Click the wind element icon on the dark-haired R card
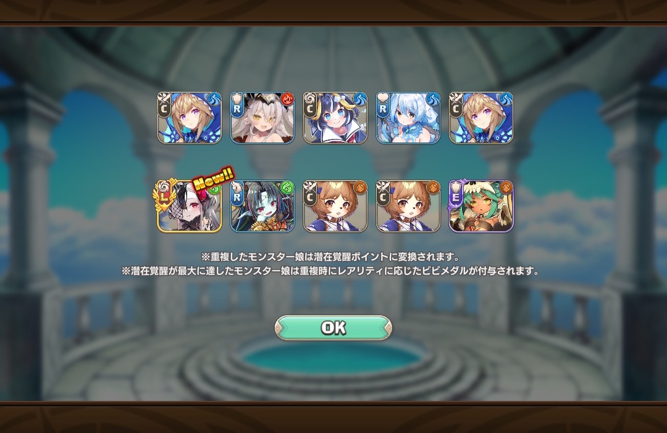Image resolution: width=667 pixels, height=433 pixels. (287, 188)
